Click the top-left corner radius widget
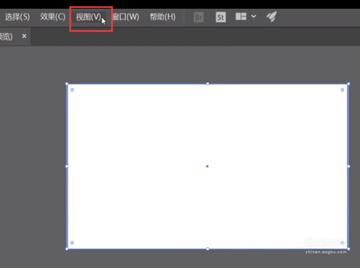The image size is (360, 268). pyautogui.click(x=72, y=90)
